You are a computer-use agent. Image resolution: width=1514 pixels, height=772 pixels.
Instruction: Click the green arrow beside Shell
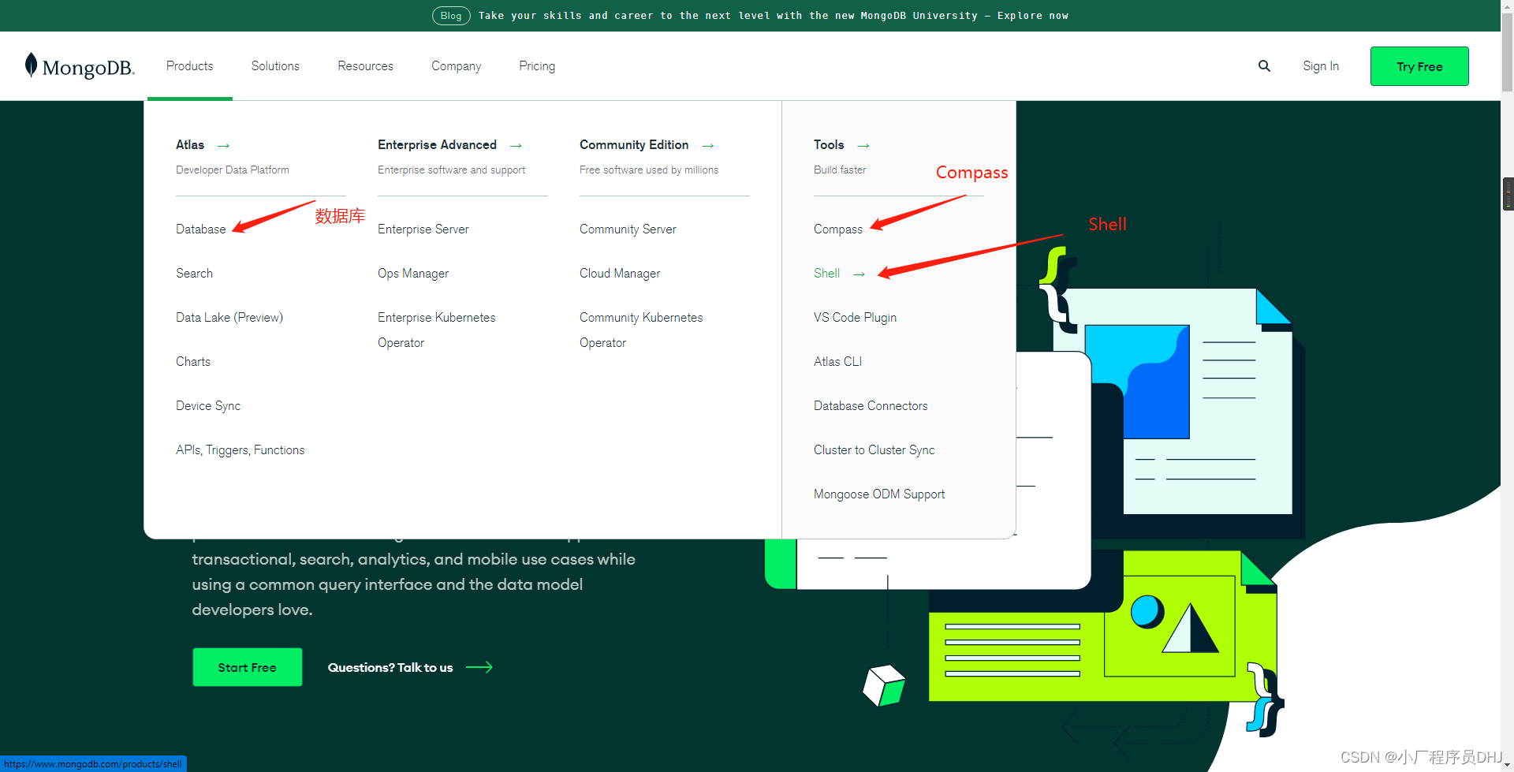click(x=860, y=274)
